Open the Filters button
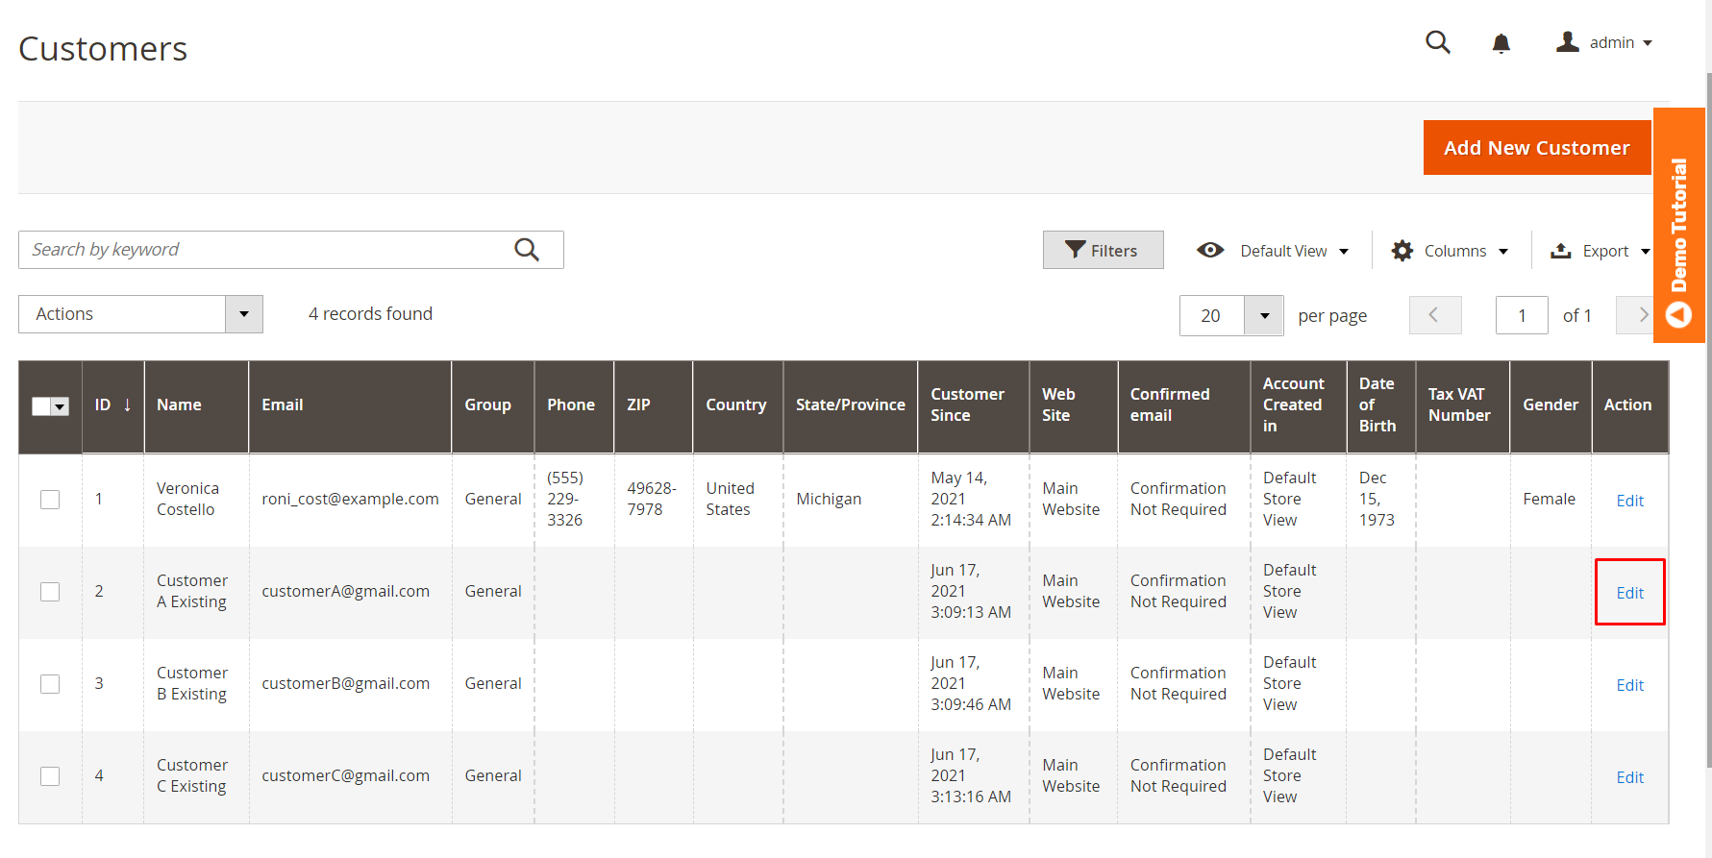1712x858 pixels. pyautogui.click(x=1104, y=250)
